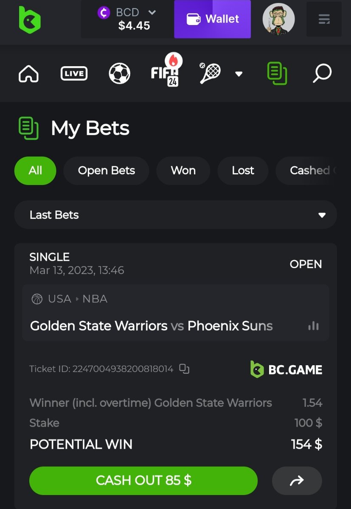351x509 pixels.
Task: Open the Wallet button
Action: (213, 19)
